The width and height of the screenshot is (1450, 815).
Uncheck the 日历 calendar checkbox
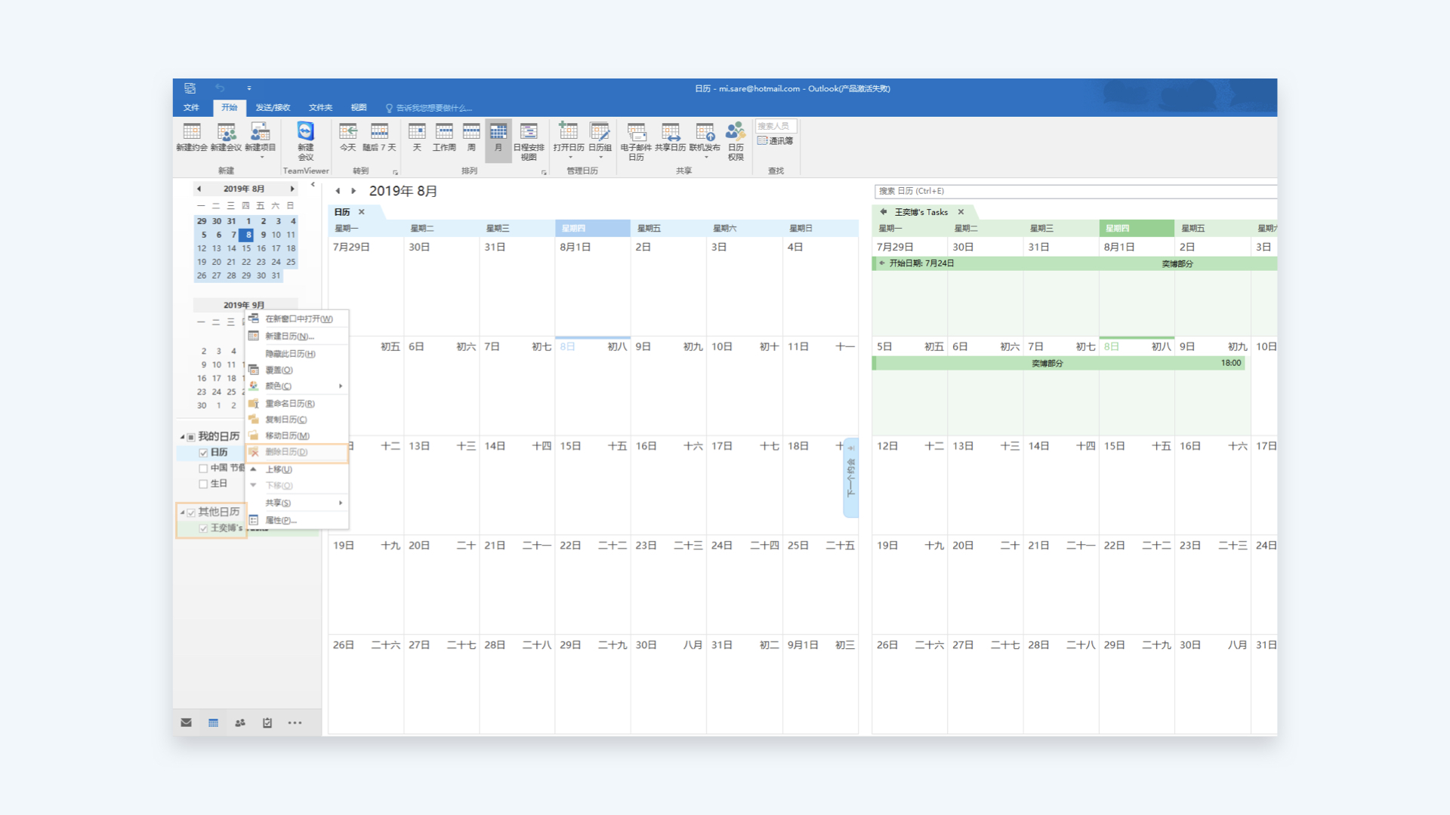coord(203,453)
